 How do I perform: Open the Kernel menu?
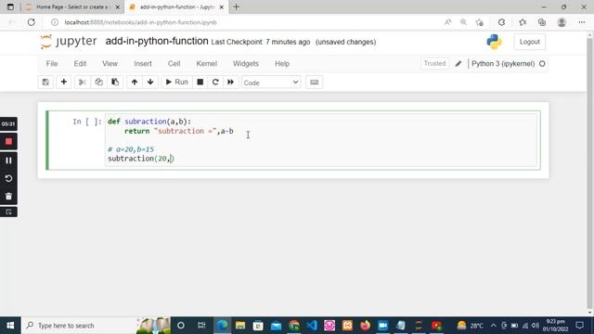206,64
